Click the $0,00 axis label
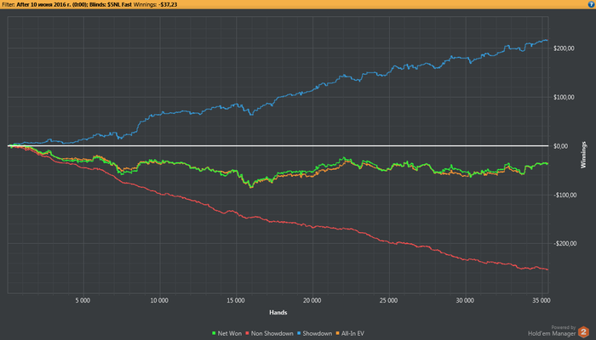596x340 pixels. 560,146
